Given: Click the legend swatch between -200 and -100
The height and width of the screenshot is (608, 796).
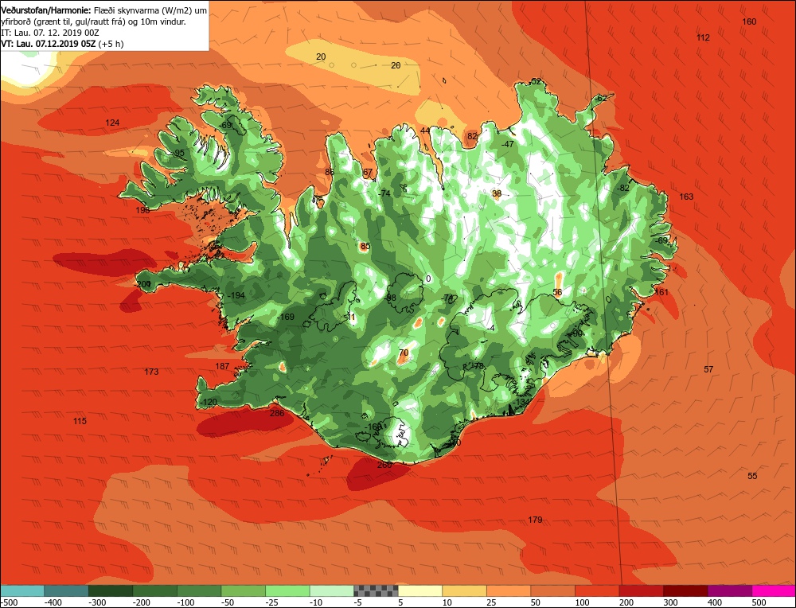Looking at the screenshot, I should click(x=155, y=590).
